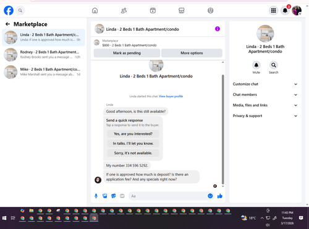Click More options button
The height and width of the screenshot is (229, 309).
tap(192, 53)
